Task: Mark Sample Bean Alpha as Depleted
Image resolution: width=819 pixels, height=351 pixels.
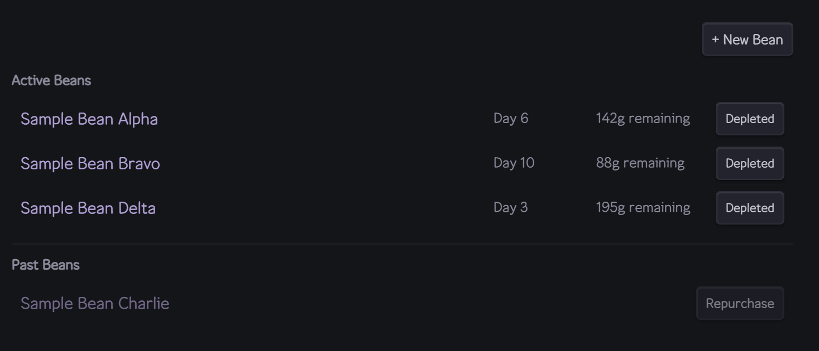Action: [x=750, y=119]
